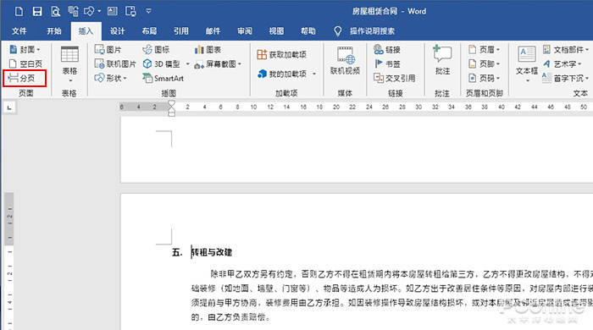Insert 联机图片 online pictures
Screen dimensions: 593x330
(115, 63)
